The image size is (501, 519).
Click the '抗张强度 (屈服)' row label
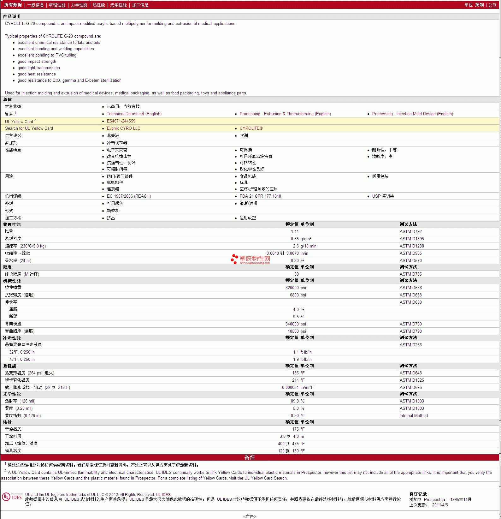point(20,295)
